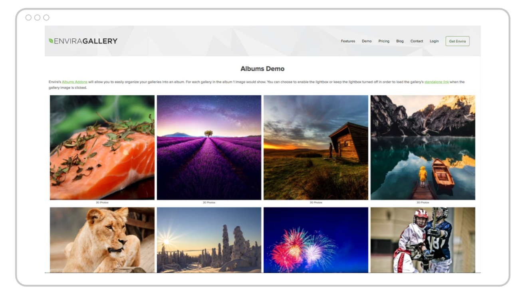Open the lioness album thumbnail

(102, 240)
